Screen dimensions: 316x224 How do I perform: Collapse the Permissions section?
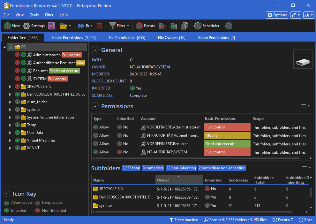(x=95, y=106)
